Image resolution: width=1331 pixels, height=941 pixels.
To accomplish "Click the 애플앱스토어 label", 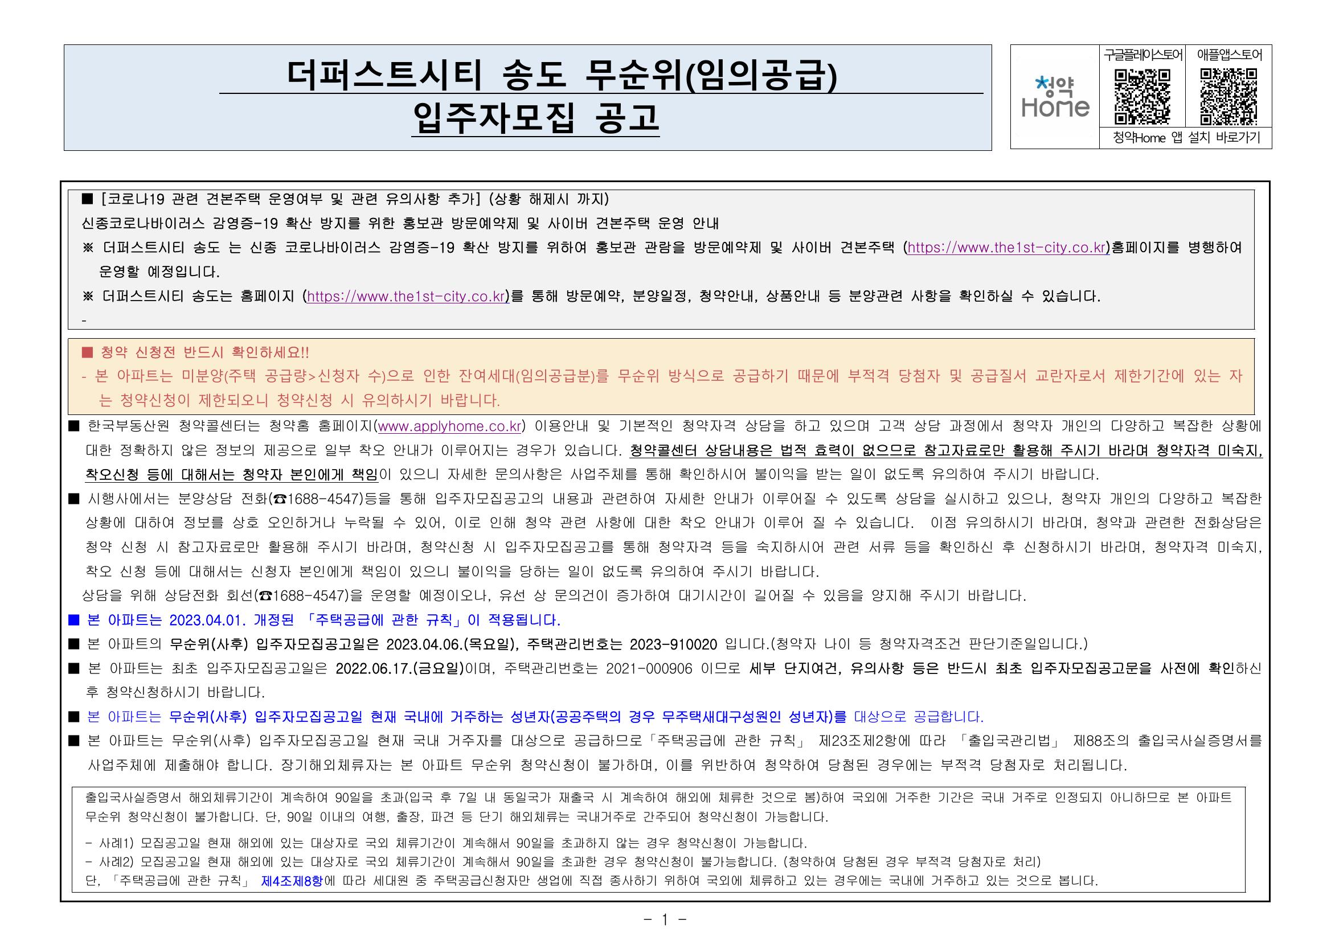I will pos(1228,55).
